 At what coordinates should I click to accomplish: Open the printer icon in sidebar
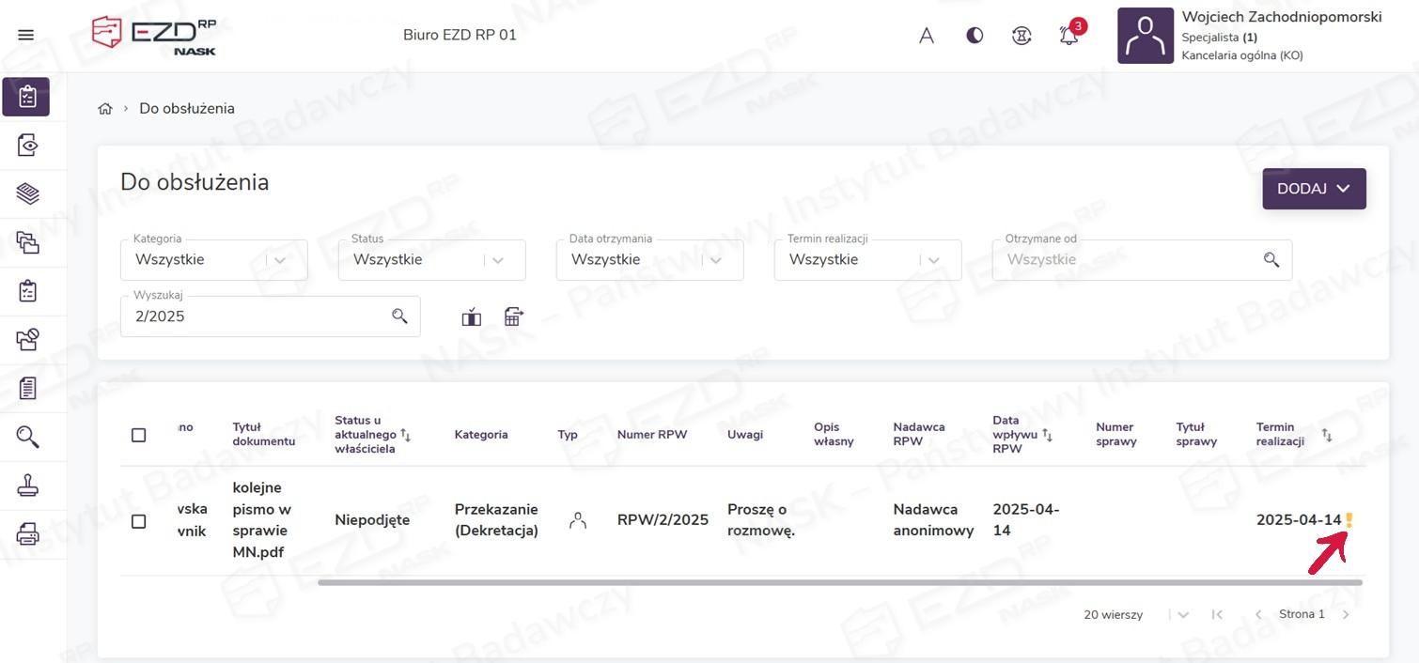coord(28,534)
